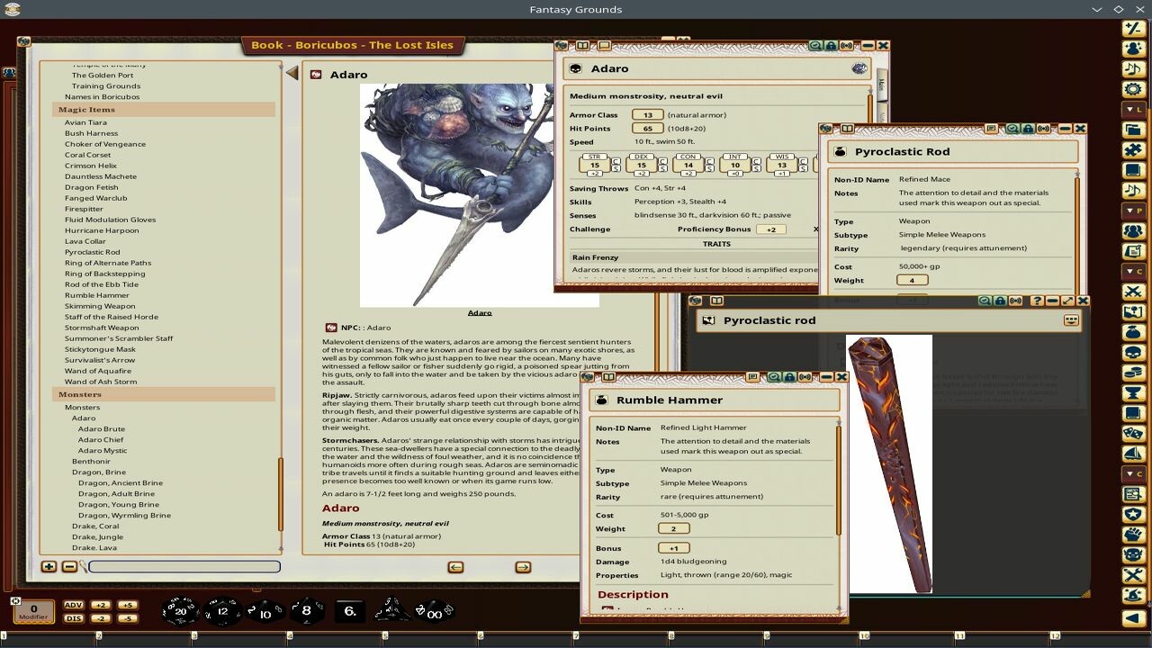Click the DEX save S button
1152x648 pixels.
tap(662, 167)
